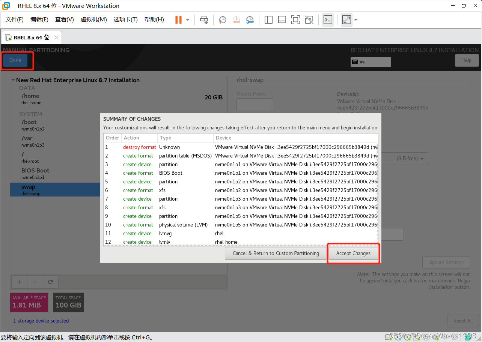This screenshot has width=482, height=342.
Task: Click the reload storage configuration icon
Action: tap(50, 282)
